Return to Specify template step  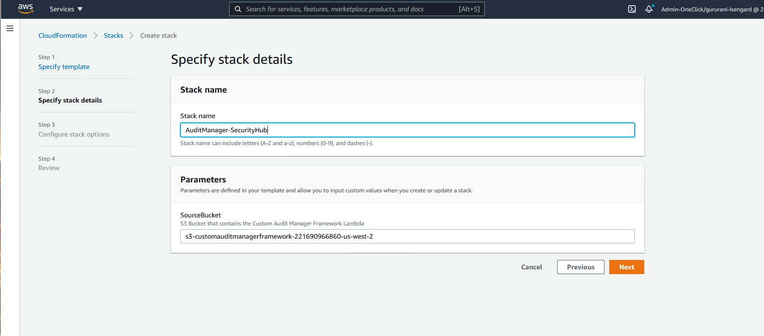[x=64, y=67]
